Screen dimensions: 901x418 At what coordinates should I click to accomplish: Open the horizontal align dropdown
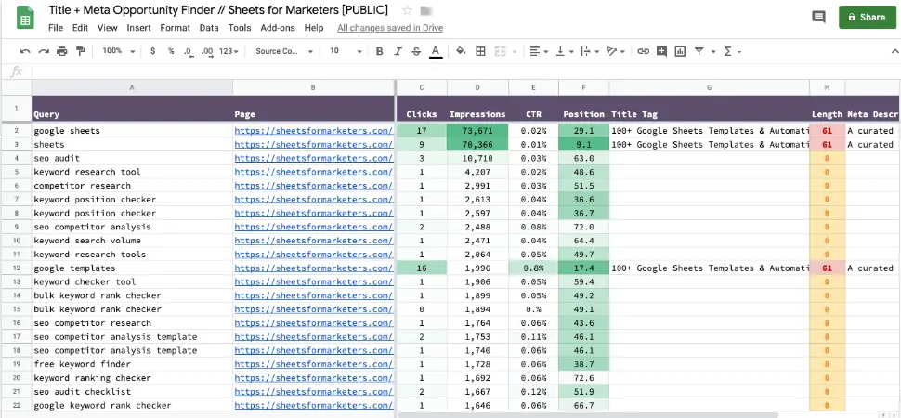pyautogui.click(x=539, y=51)
